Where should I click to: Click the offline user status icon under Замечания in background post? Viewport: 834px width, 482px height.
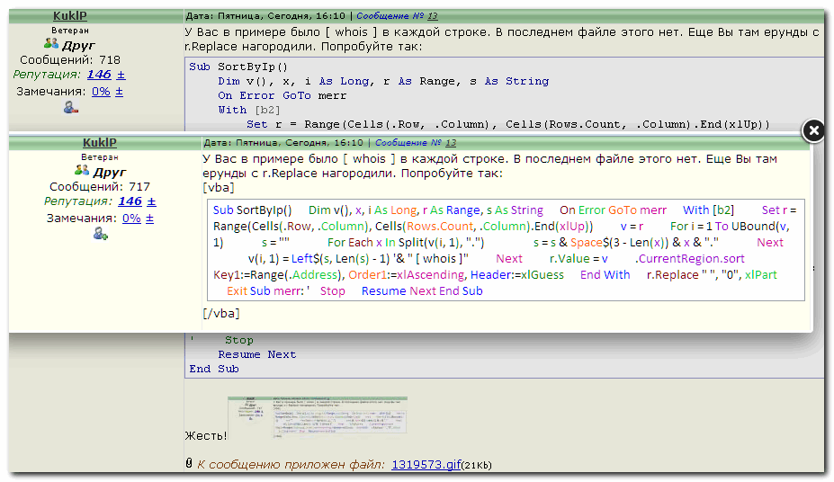[x=71, y=107]
